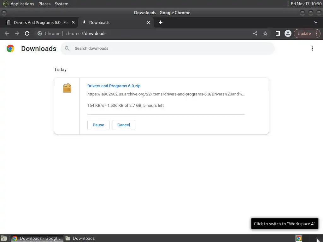Pause the current download
This screenshot has width=323, height=242.
[x=98, y=125]
